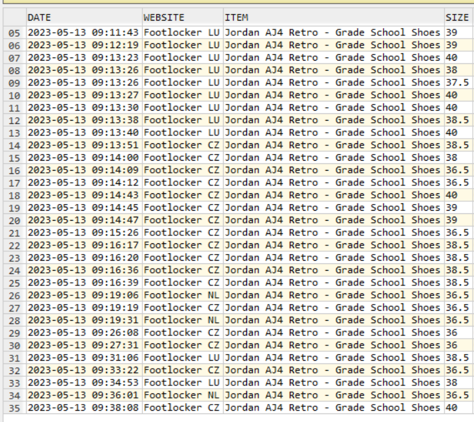Select the date 2023-05-13 09:33:22

point(83,370)
